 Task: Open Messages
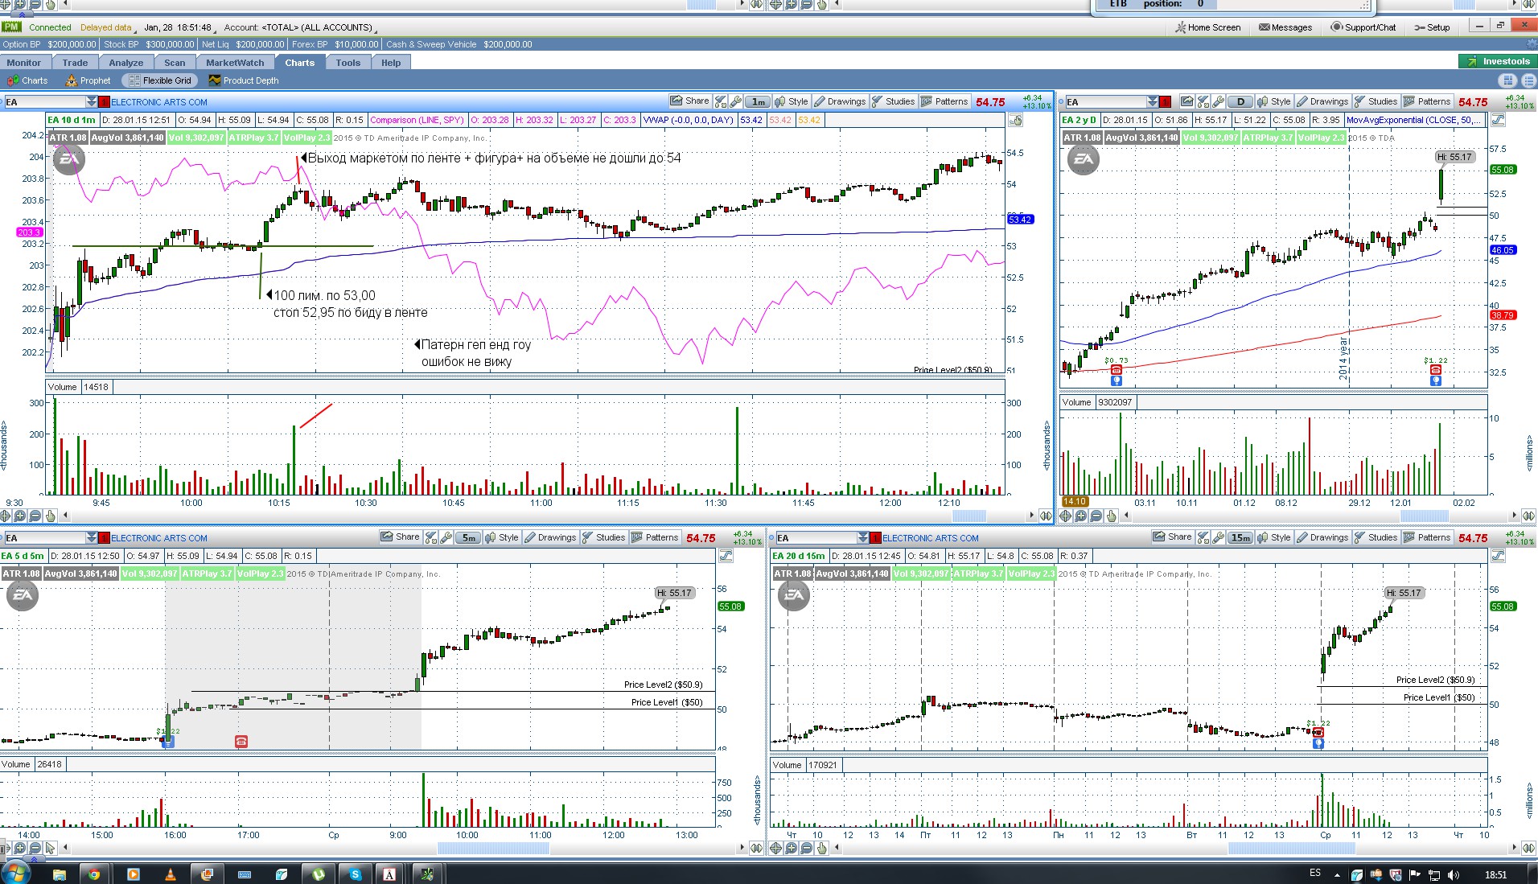(1285, 27)
